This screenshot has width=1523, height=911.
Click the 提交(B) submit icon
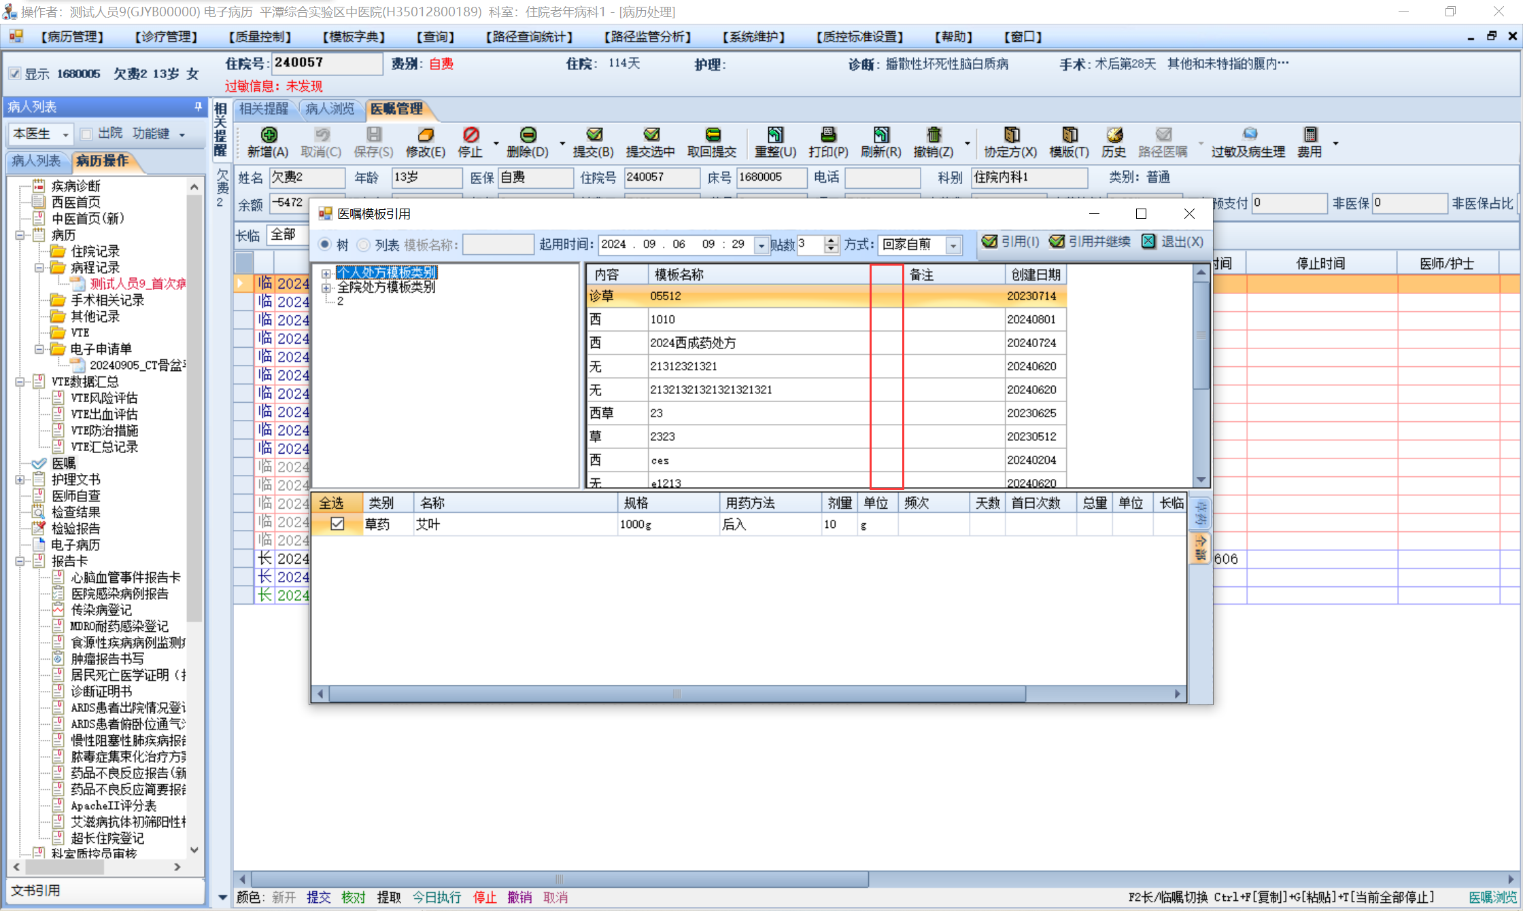pos(594,135)
